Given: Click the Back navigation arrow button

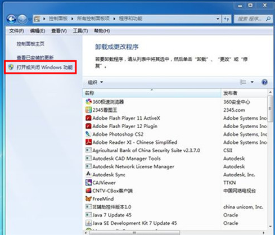Looking at the screenshot, I should click(x=11, y=19).
